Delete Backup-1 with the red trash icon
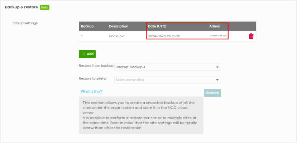The image size is (297, 143). tap(251, 36)
